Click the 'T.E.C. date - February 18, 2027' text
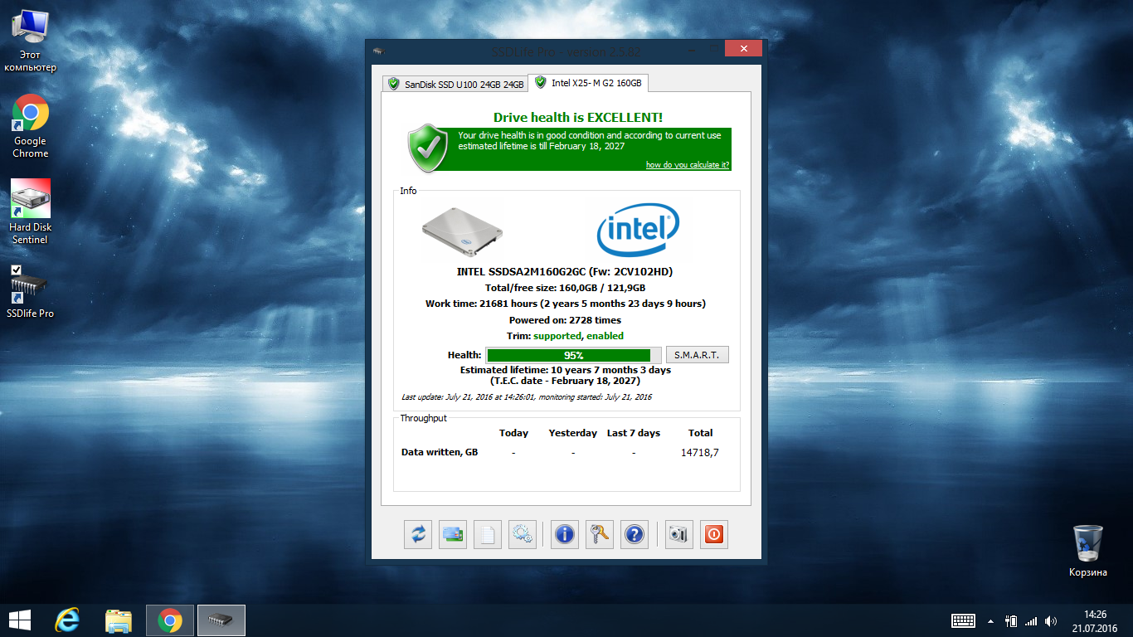The height and width of the screenshot is (637, 1133). 566,381
